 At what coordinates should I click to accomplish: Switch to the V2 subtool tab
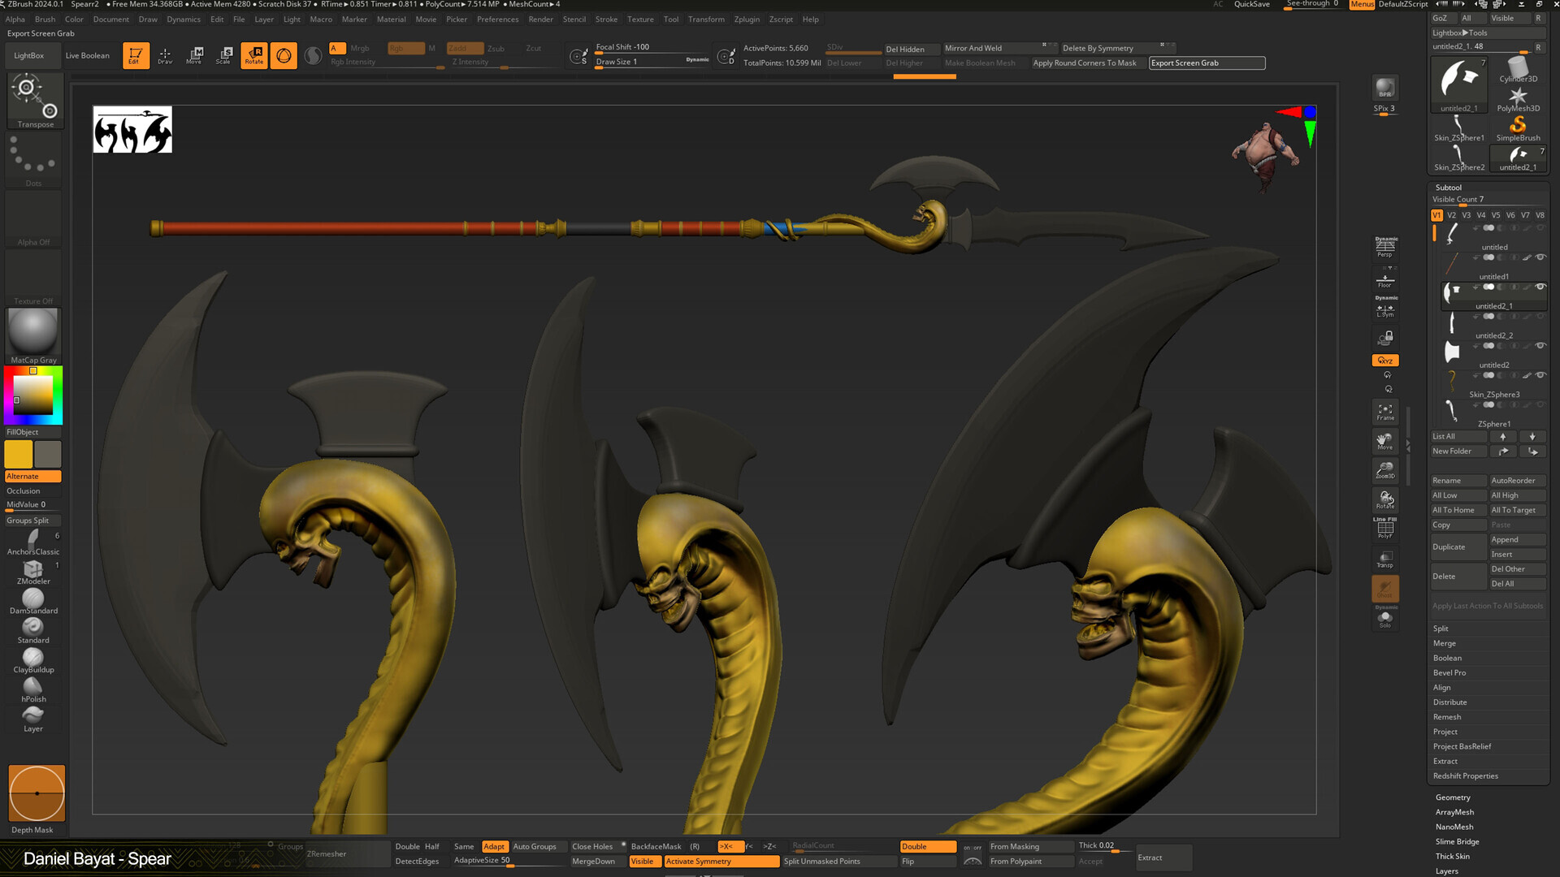click(1451, 214)
